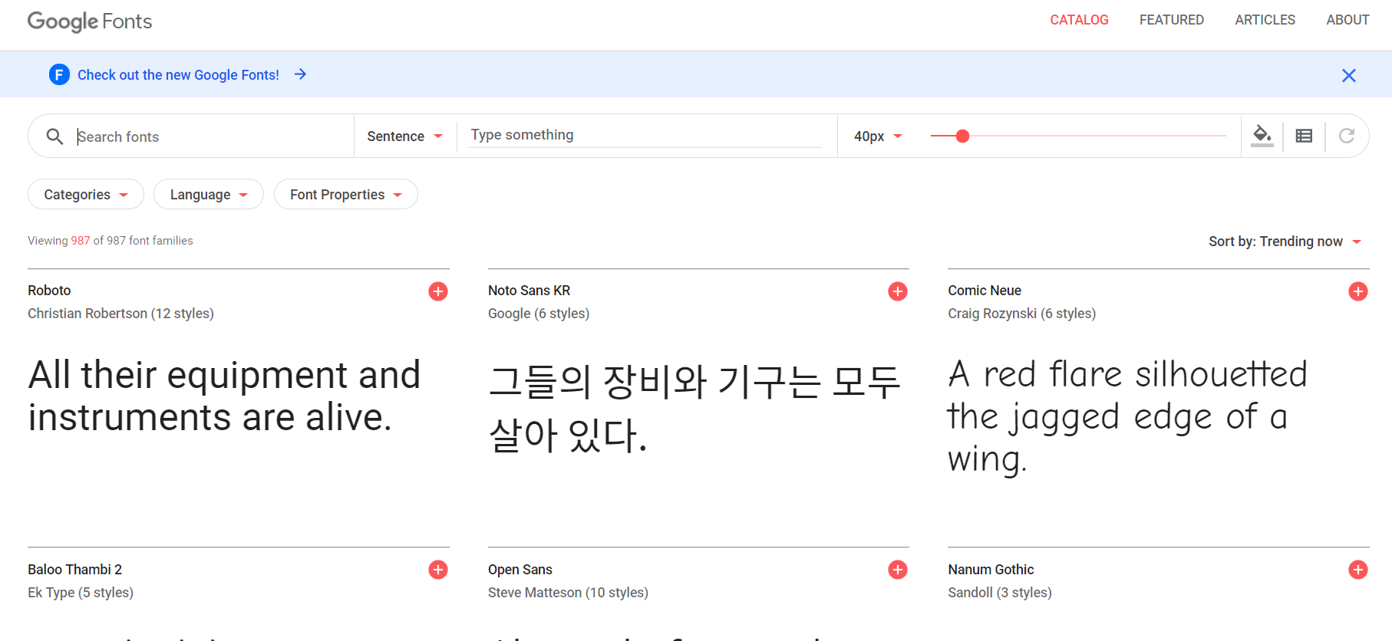Click 'Viewing 987 of 987 font families' text
This screenshot has width=1392, height=641.
(x=111, y=241)
